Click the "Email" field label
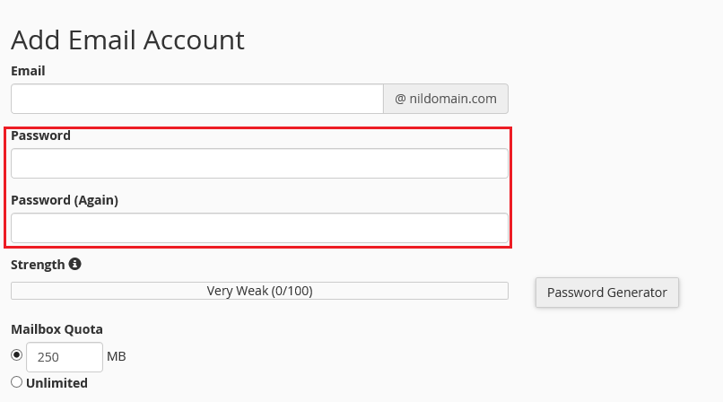723x402 pixels. click(x=28, y=70)
